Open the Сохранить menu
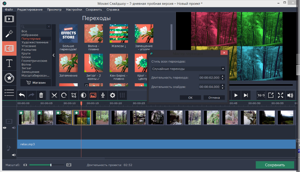Image resolution: width=300 pixels, height=172 pixels. pyautogui.click(x=94, y=10)
